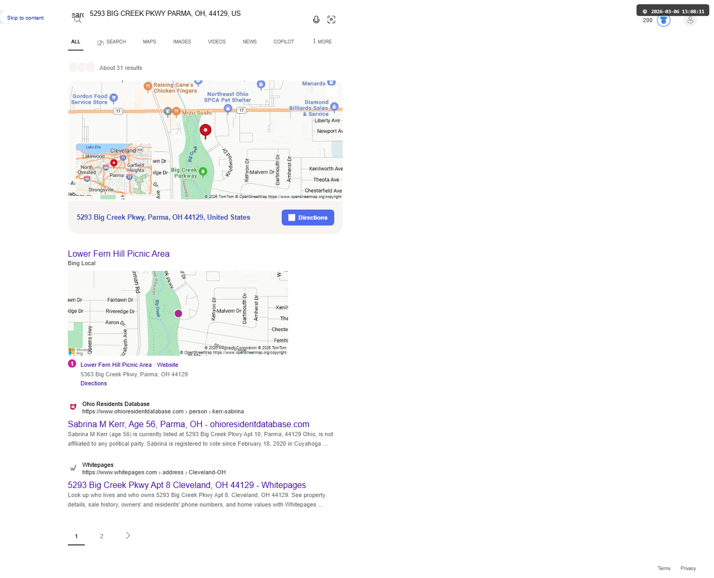Click the Whitepages favicon
The width and height of the screenshot is (714, 578).
tap(73, 468)
